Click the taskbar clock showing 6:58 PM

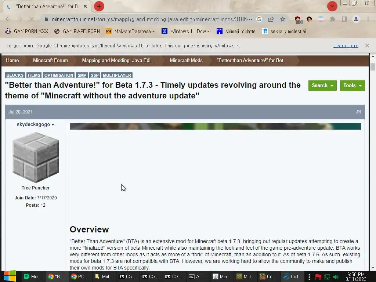pyautogui.click(x=356, y=276)
